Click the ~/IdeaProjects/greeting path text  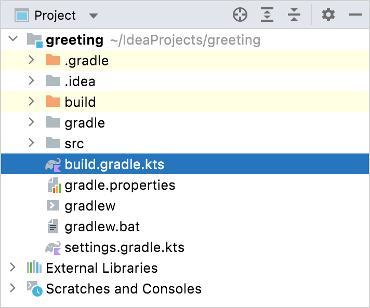point(185,40)
